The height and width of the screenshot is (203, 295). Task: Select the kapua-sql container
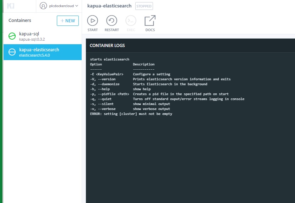click(43, 36)
